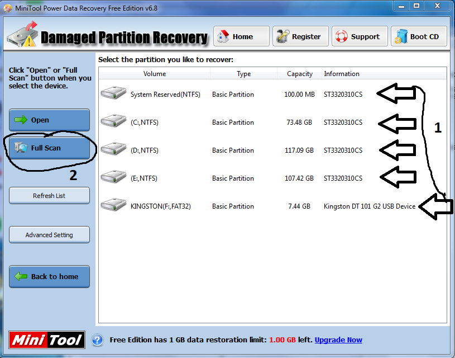Click the MiniTool logo

(46, 340)
